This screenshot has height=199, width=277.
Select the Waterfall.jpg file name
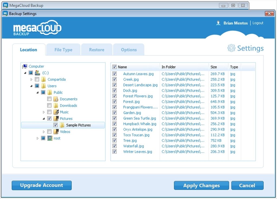(x=133, y=146)
